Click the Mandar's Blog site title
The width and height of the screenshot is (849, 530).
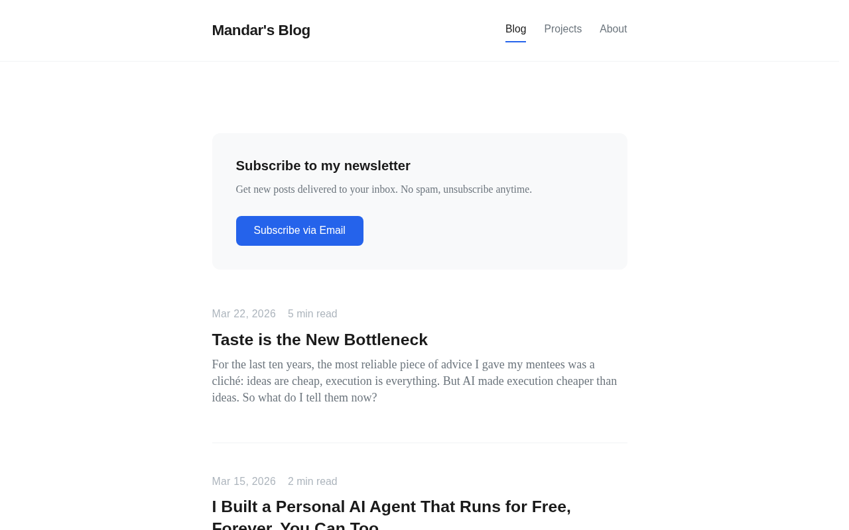pos(261,30)
